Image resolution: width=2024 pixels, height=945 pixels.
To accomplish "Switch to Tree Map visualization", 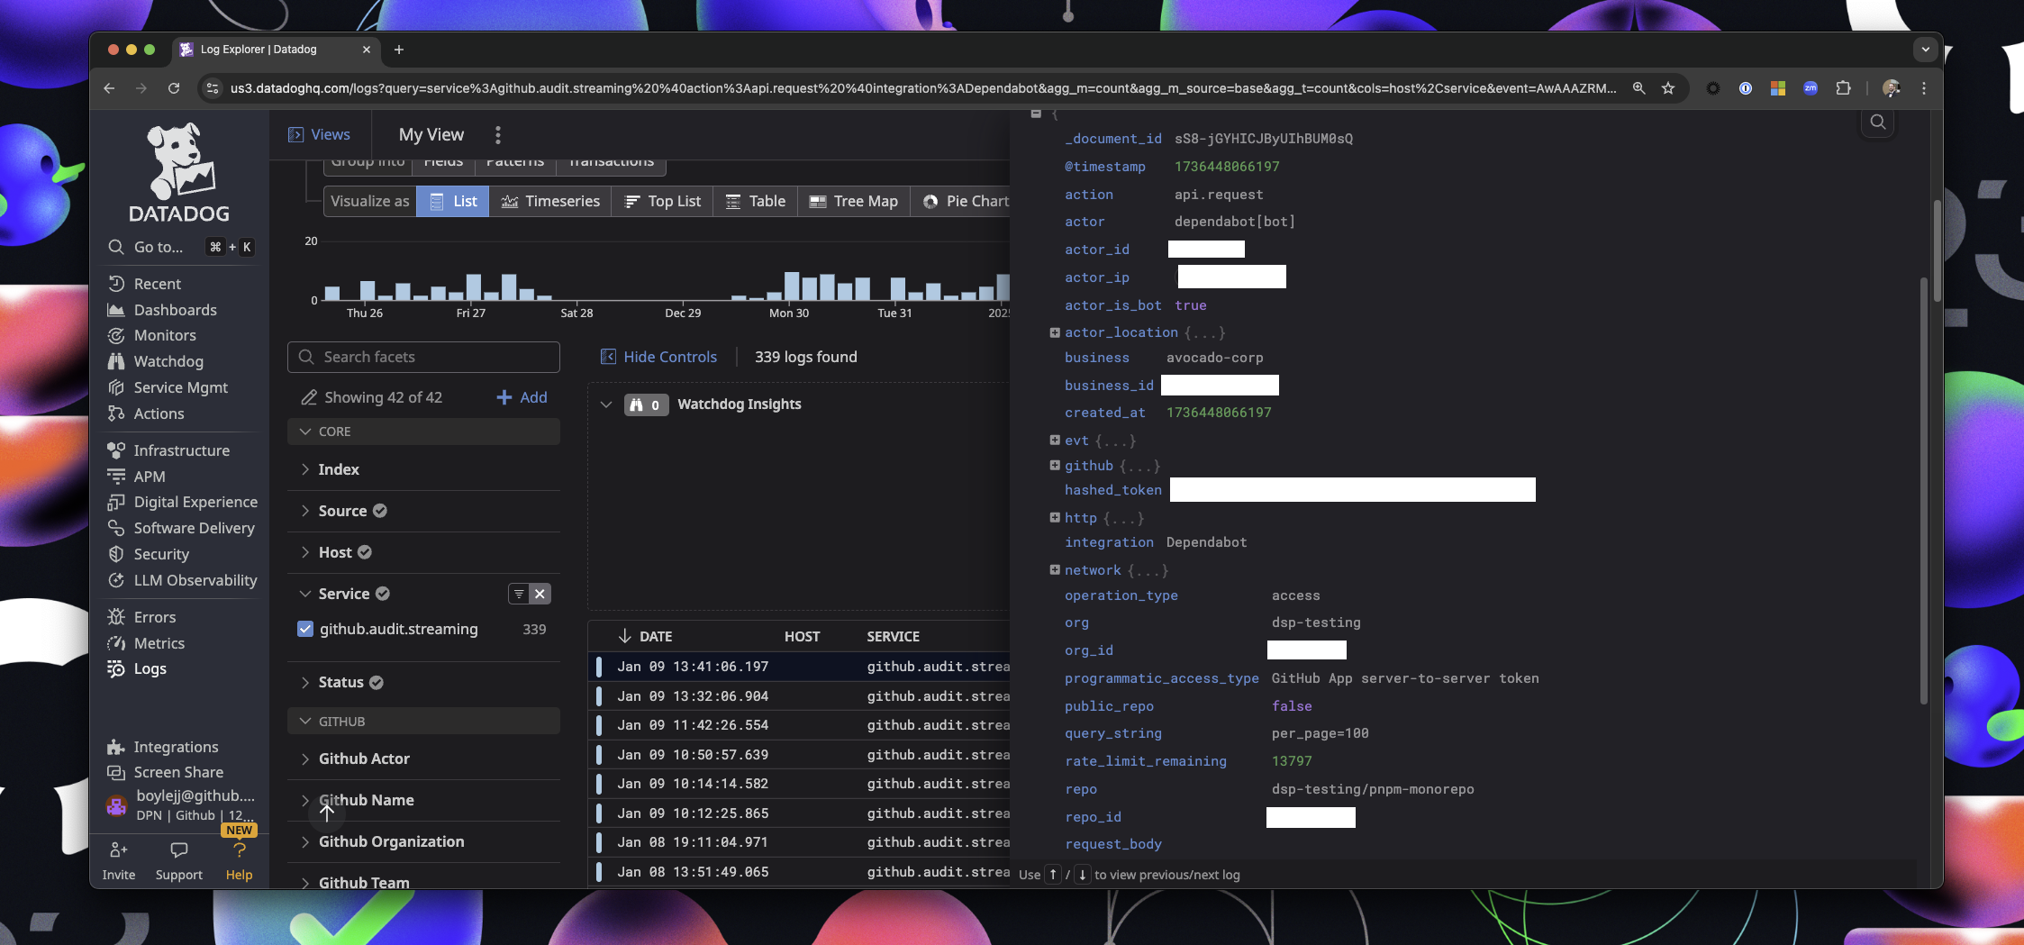I will [x=854, y=201].
